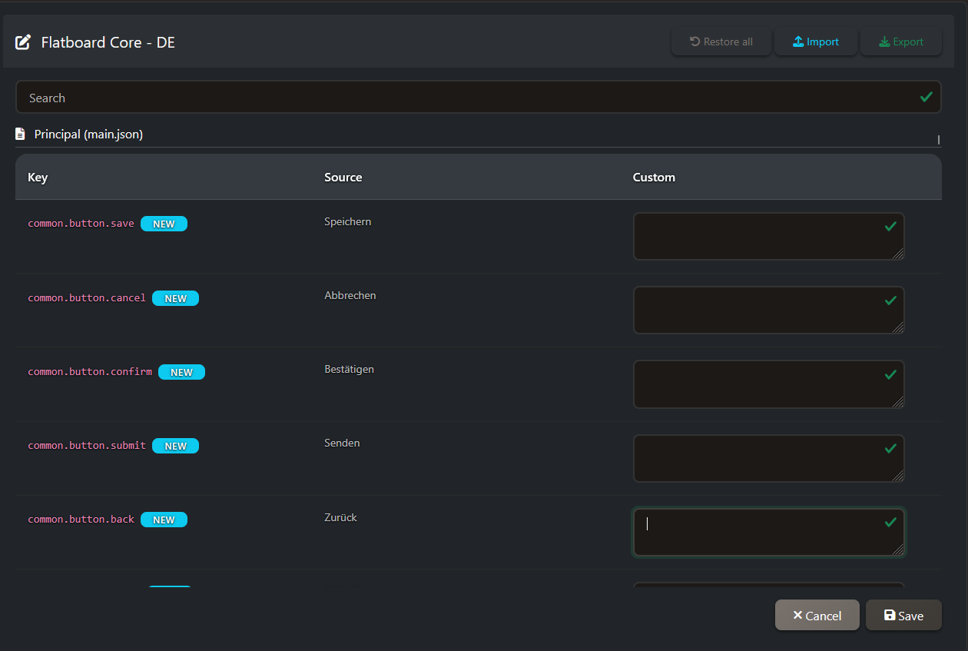Click the green checkmark in the Search field
Image resolution: width=968 pixels, height=651 pixels.
coord(926,97)
